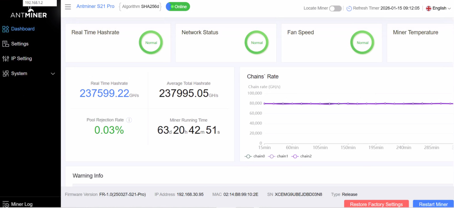
Task: Expand the System submenu chevron
Action: tap(53, 74)
